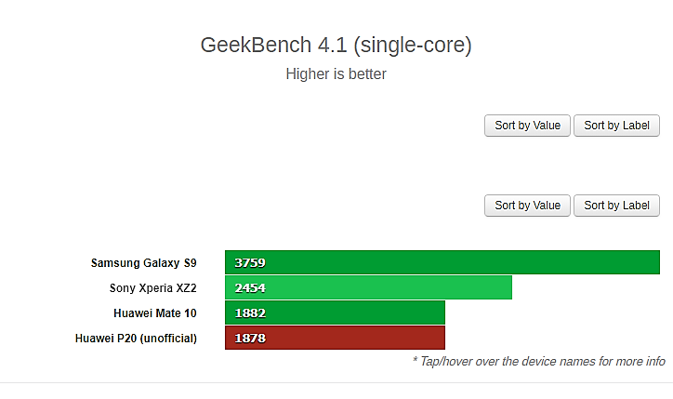Select Sort by Value directly above the chart
Screen dimensions: 673x399
(x=527, y=206)
